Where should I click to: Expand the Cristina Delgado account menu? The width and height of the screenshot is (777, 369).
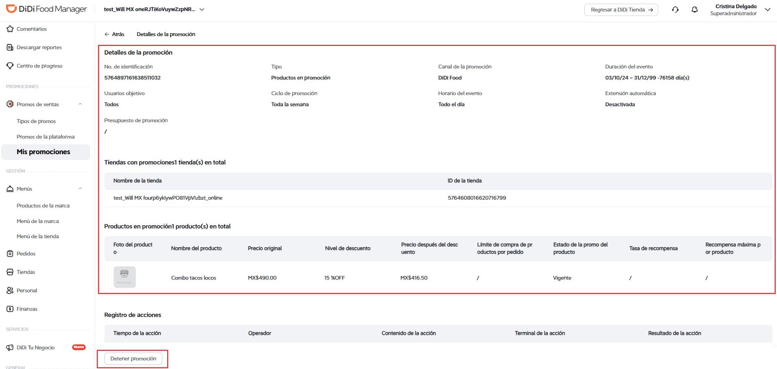[768, 9]
